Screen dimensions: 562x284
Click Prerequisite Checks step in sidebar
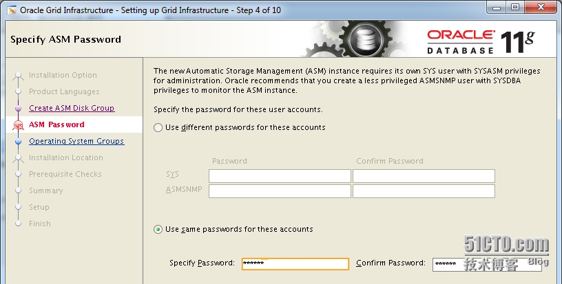click(x=65, y=174)
